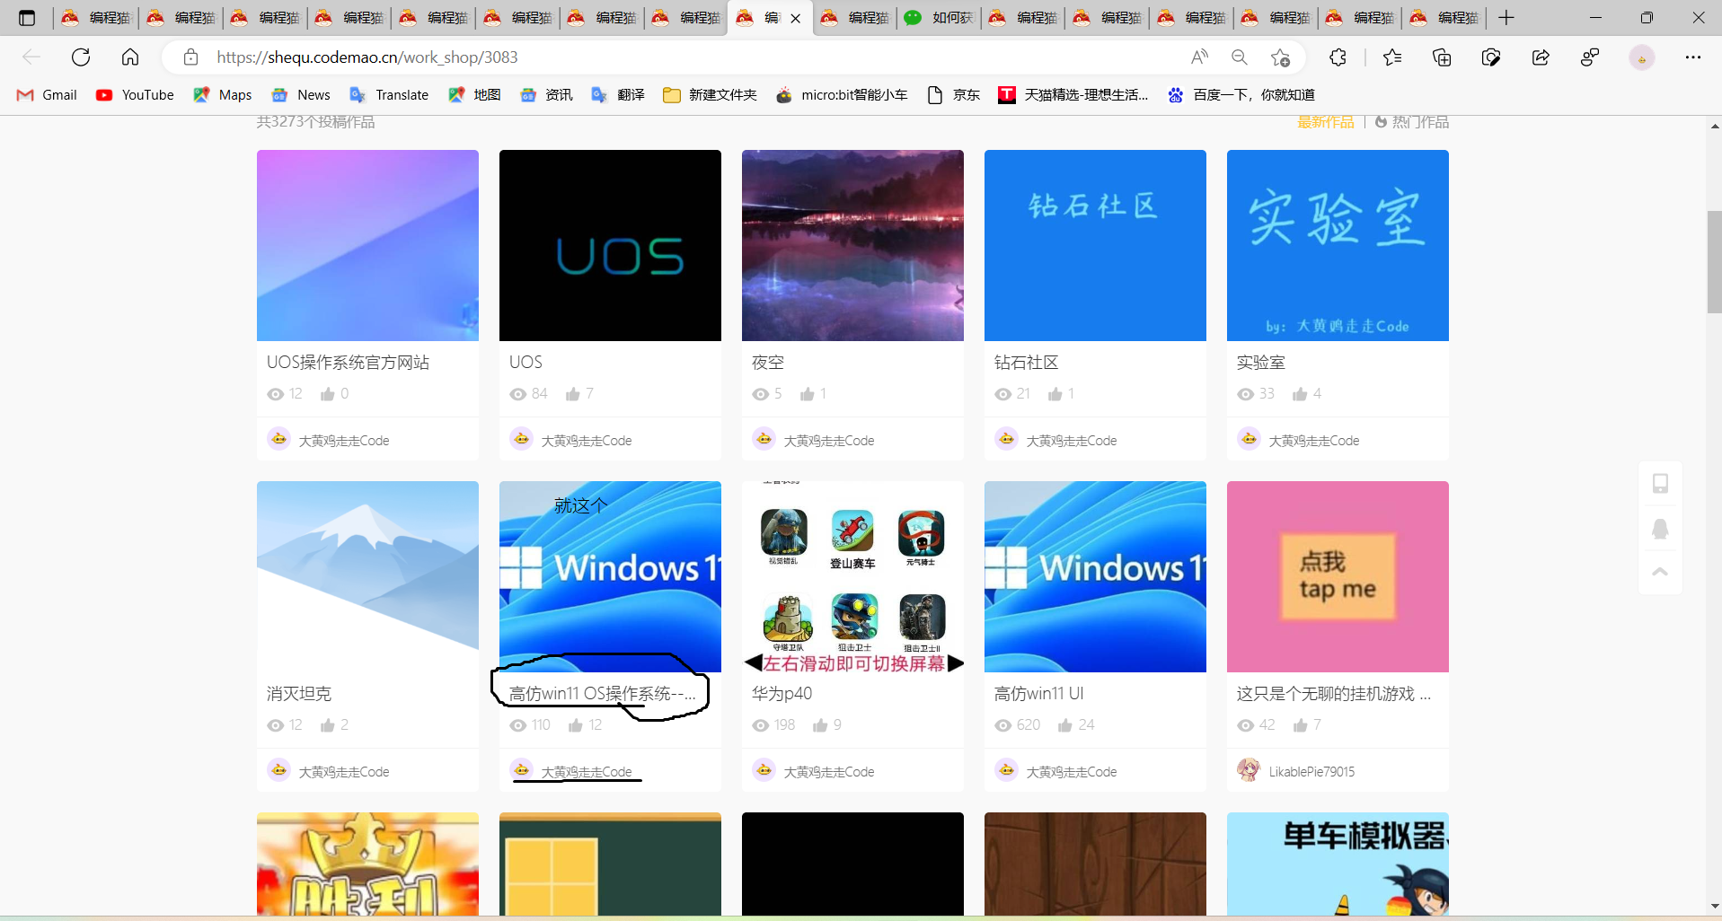Open the 夜空 night sky thumbnail

click(852, 245)
